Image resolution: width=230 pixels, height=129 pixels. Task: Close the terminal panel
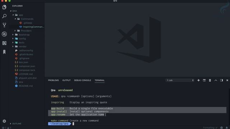click(x=227, y=80)
